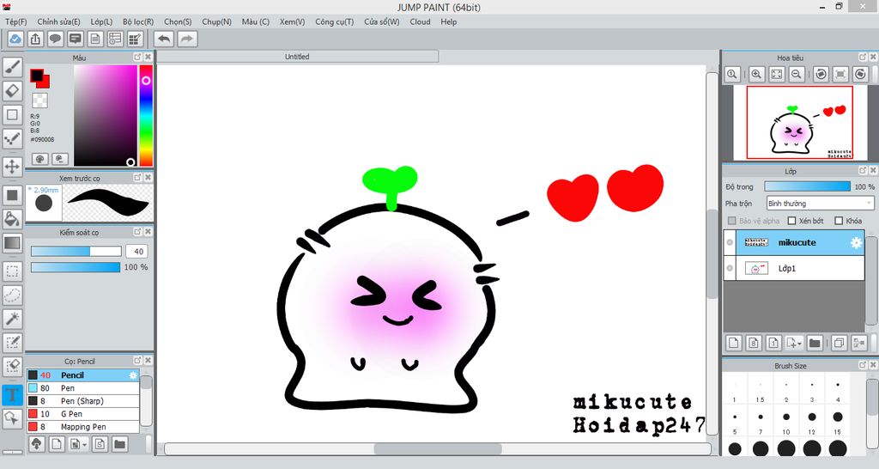This screenshot has width=879, height=469.
Task: Click the share/export icon in toolbar
Action: tap(34, 40)
